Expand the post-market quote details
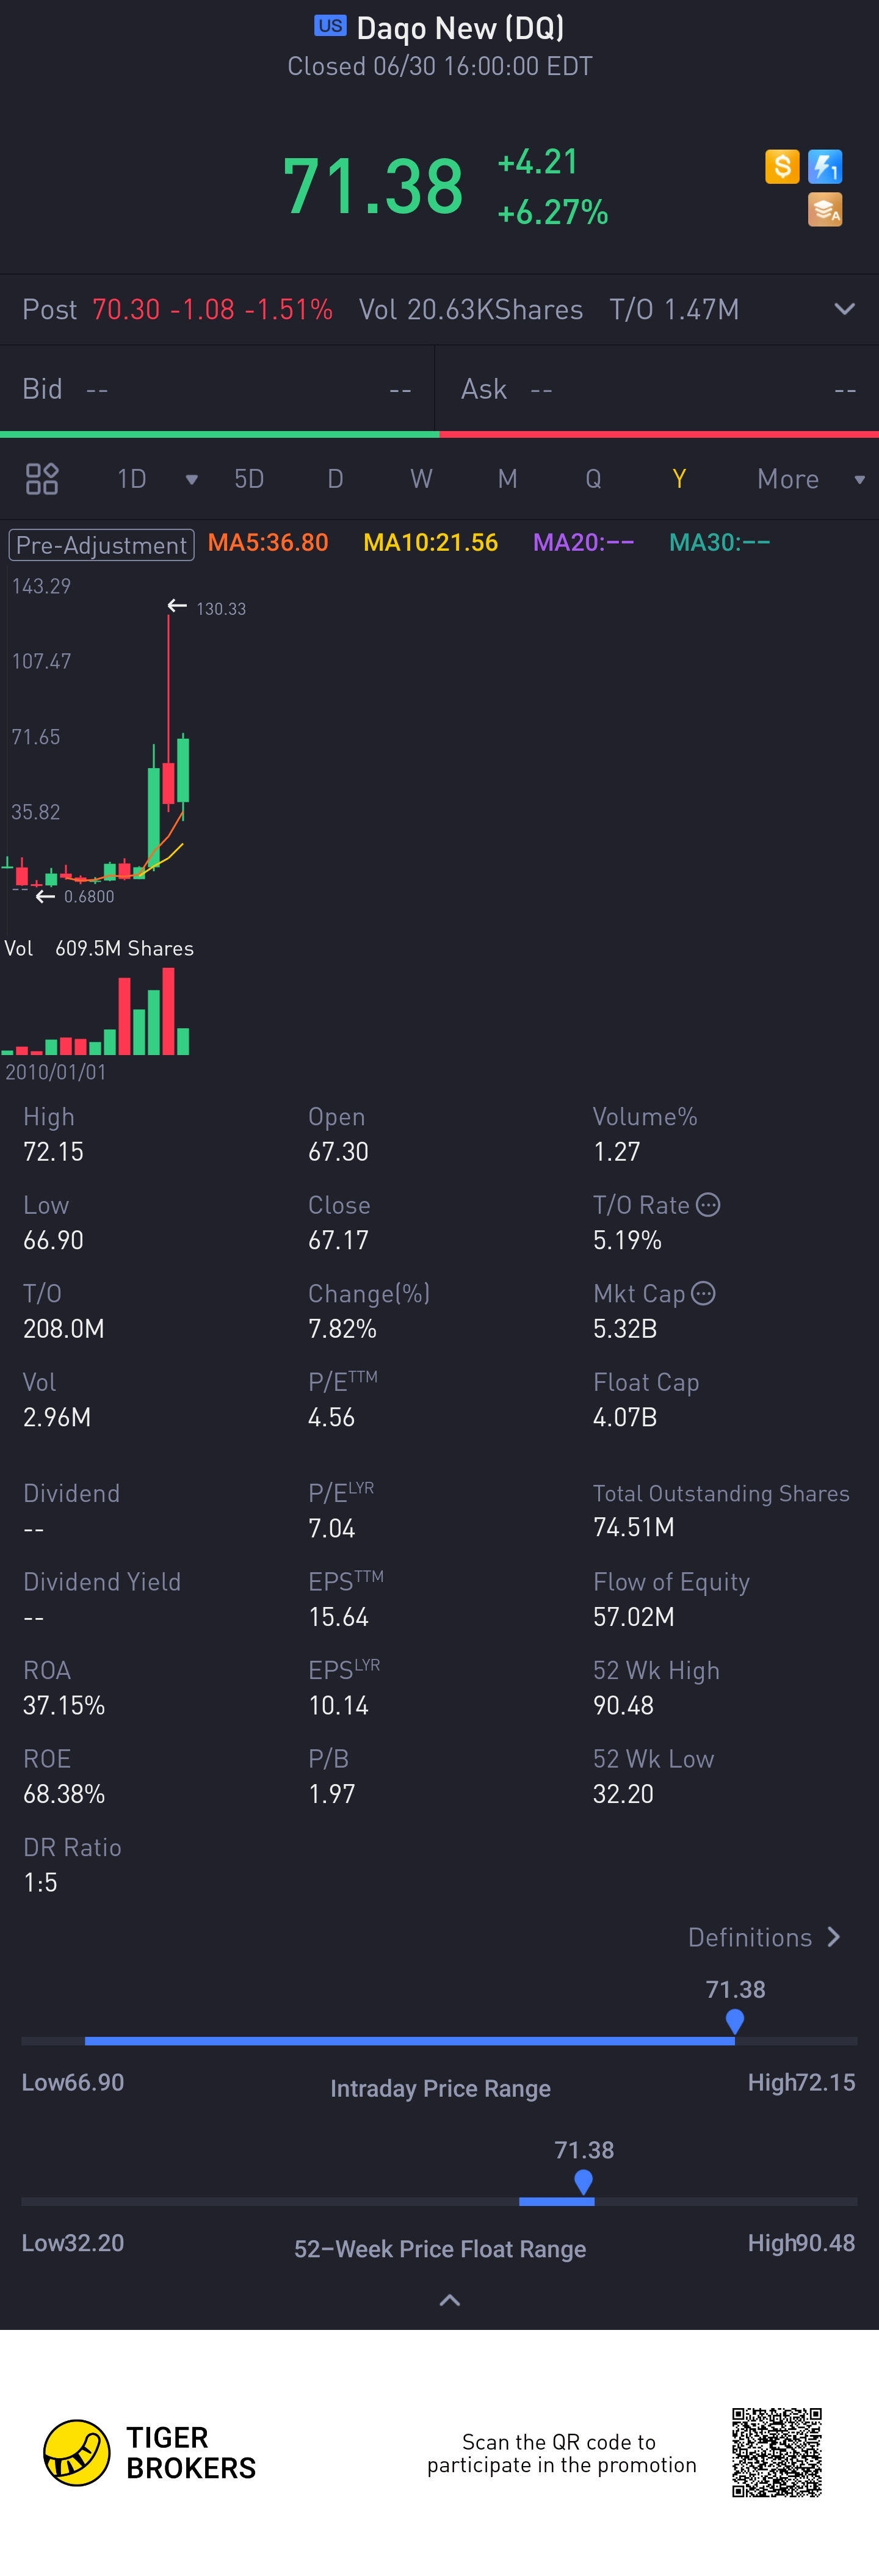 point(844,309)
